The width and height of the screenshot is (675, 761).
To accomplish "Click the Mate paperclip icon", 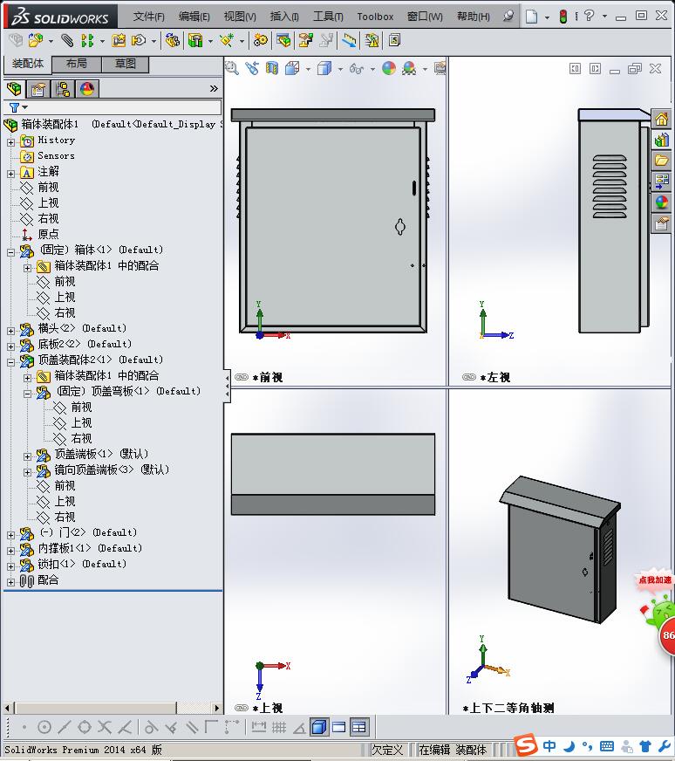I will click(x=67, y=40).
